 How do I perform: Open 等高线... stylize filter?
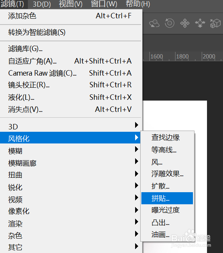pos(167,150)
